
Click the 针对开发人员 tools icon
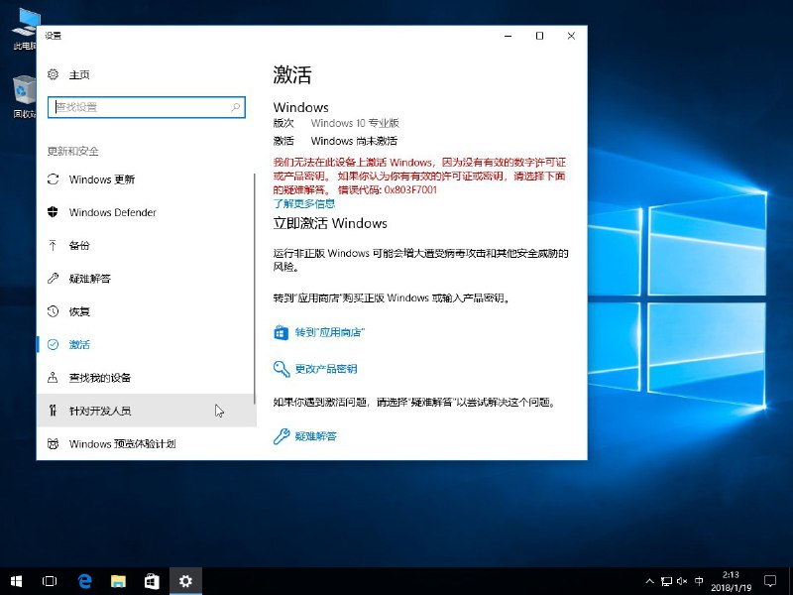coord(54,411)
